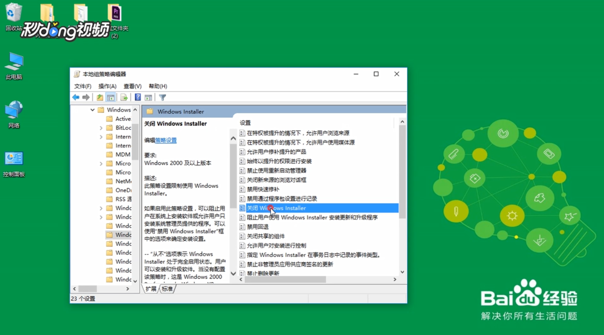Select the highlighted Windc tree folder
Viewport: 604px width, 335px height.
click(x=119, y=235)
